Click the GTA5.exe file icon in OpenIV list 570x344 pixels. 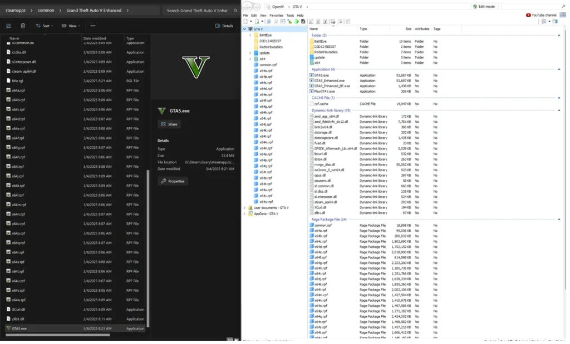312,76
